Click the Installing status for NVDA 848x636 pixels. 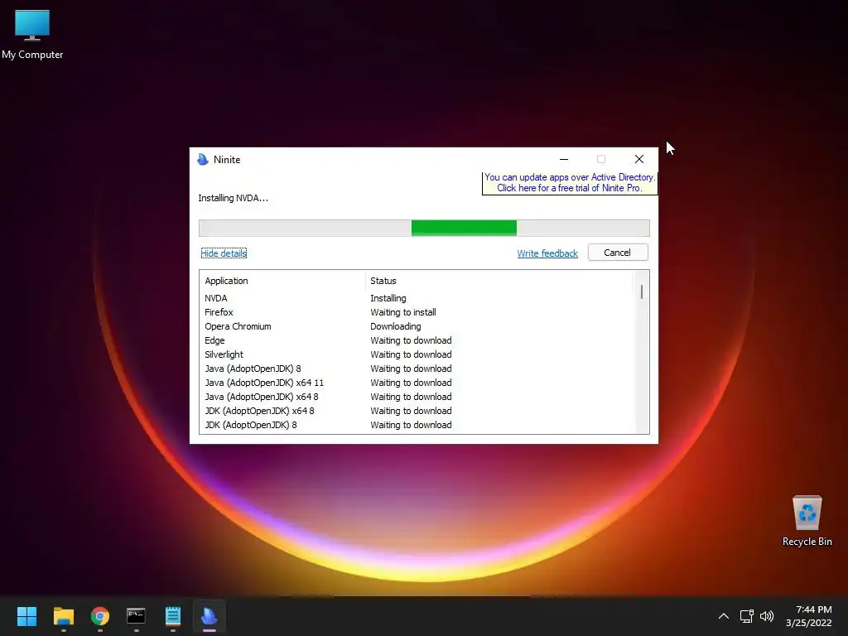[388, 298]
